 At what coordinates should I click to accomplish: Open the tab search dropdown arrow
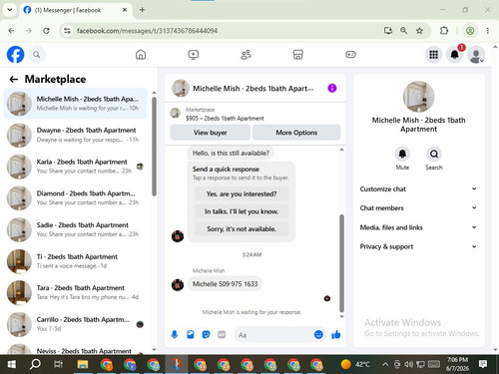10,10
